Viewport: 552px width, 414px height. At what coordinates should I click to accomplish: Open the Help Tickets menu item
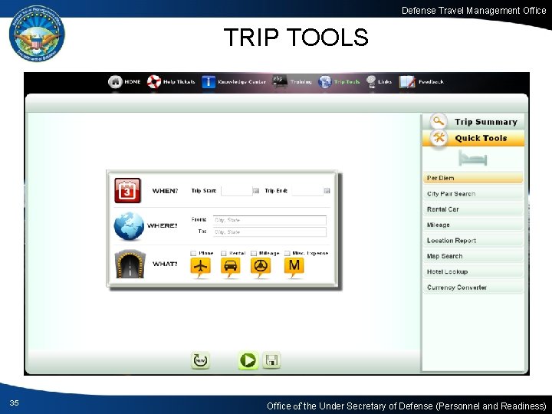click(x=179, y=82)
